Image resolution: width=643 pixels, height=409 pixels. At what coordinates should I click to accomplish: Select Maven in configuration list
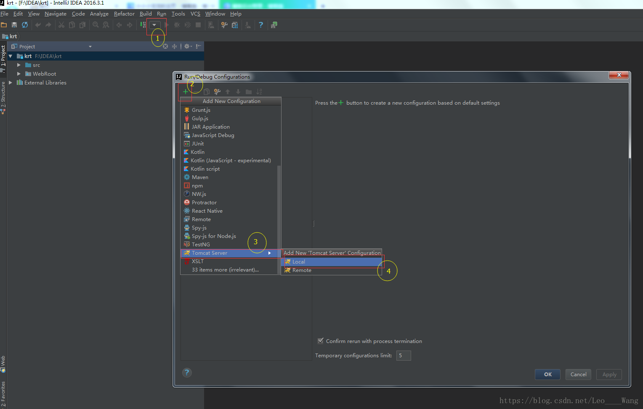pyautogui.click(x=229, y=177)
